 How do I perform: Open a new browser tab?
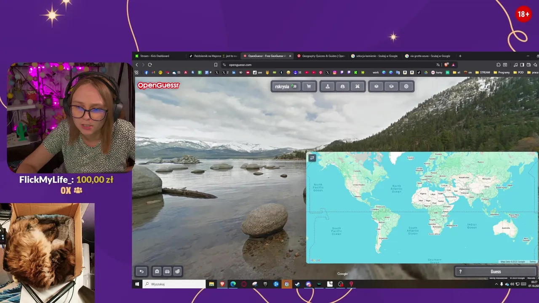[x=460, y=56]
